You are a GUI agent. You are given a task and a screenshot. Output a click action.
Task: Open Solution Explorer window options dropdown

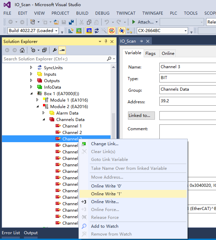point(100,42)
